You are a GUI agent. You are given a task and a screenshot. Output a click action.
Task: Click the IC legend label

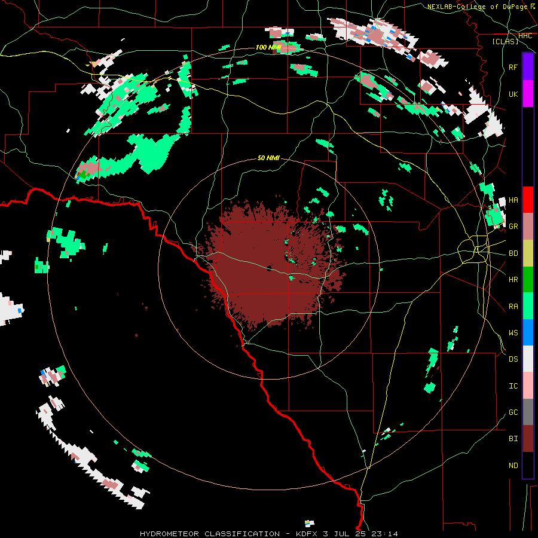513,386
